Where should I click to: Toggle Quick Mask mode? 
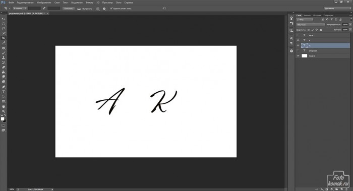click(x=4, y=125)
